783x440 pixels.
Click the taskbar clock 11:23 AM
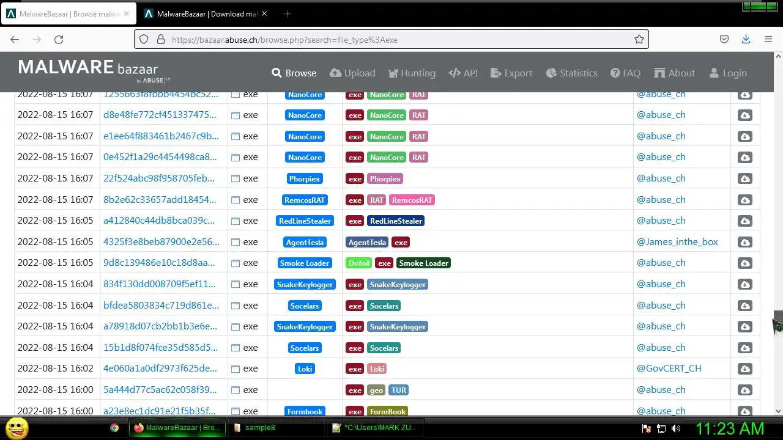730,428
